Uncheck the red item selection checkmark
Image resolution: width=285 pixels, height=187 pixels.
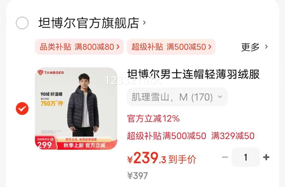coord(22,109)
